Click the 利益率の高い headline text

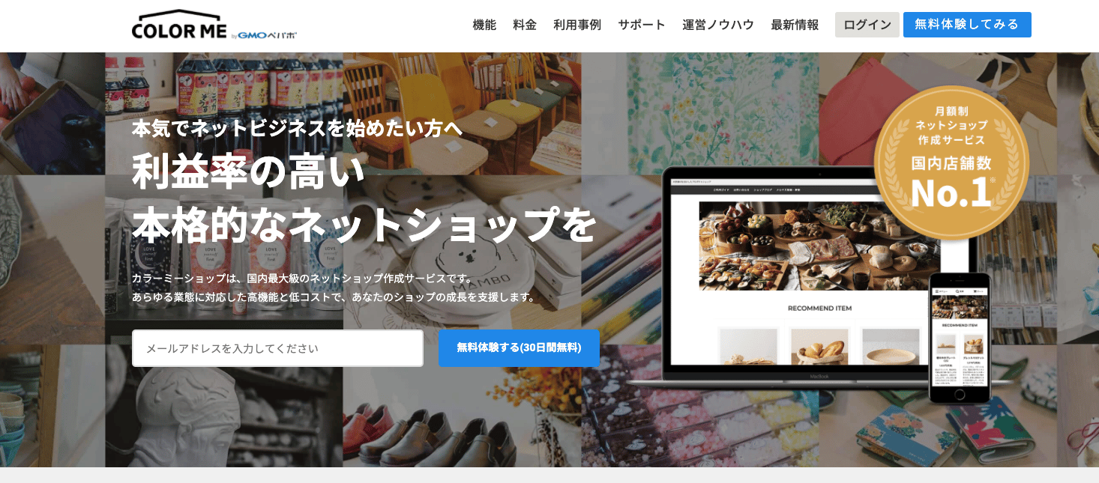click(249, 170)
